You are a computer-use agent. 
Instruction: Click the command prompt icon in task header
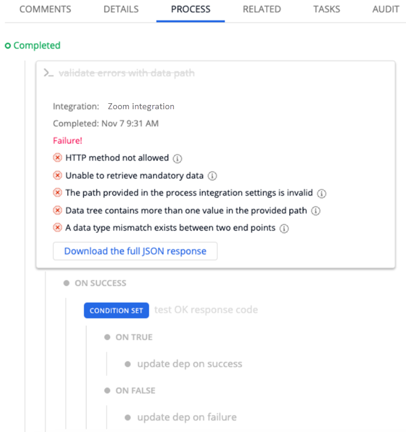(49, 73)
